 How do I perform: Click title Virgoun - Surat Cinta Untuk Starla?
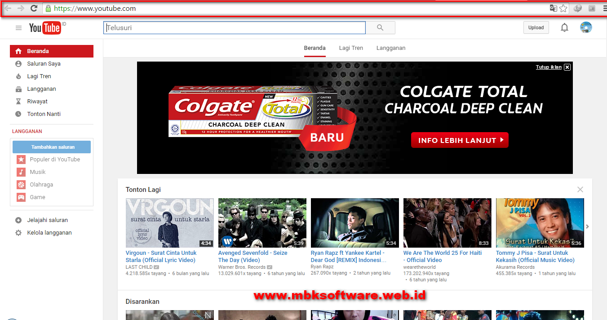(x=161, y=257)
